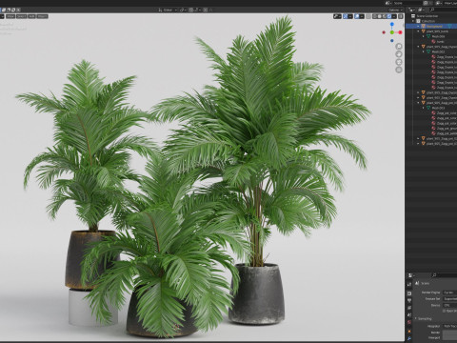Open the Select menu in the viewport header
This screenshot has height=343, width=457.
pyautogui.click(x=21, y=16)
